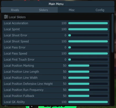
Task: Click the Local Pass Speed slider
Action: pos(88,53)
